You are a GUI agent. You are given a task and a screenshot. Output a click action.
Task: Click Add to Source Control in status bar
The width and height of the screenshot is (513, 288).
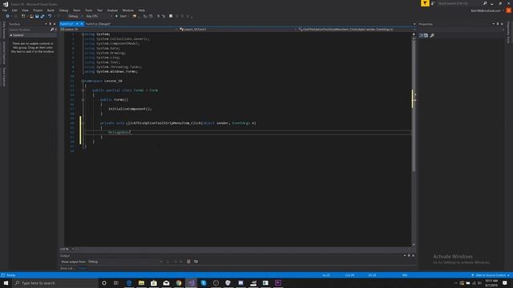click(491, 275)
